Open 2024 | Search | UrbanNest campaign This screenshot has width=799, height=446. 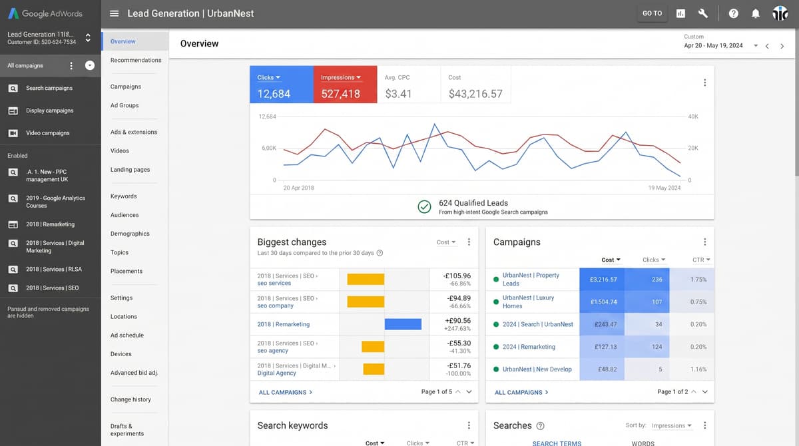(x=538, y=324)
